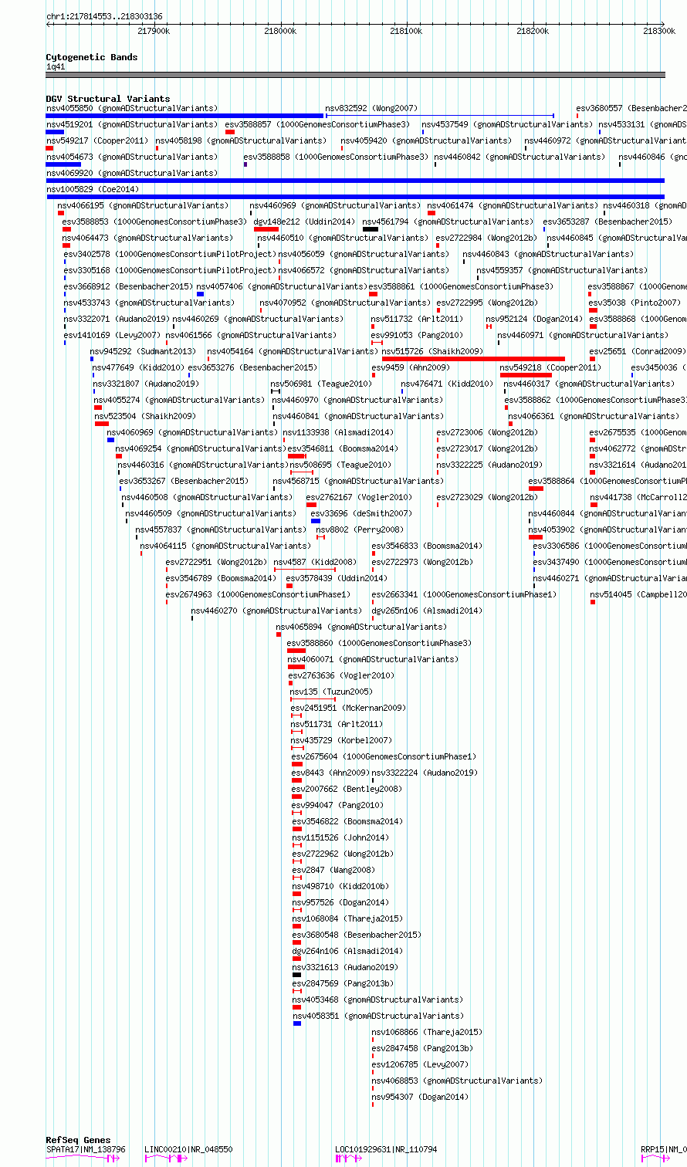The image size is (687, 1167).
Task: Select the nsv1005829 (Coe2014) variant label
Action: [92, 189]
